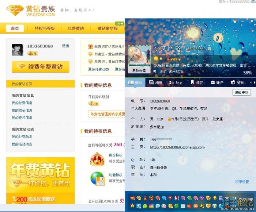Open 我的特权信息 in sidebar
The width and height of the screenshot is (256, 212).
click(x=22, y=118)
